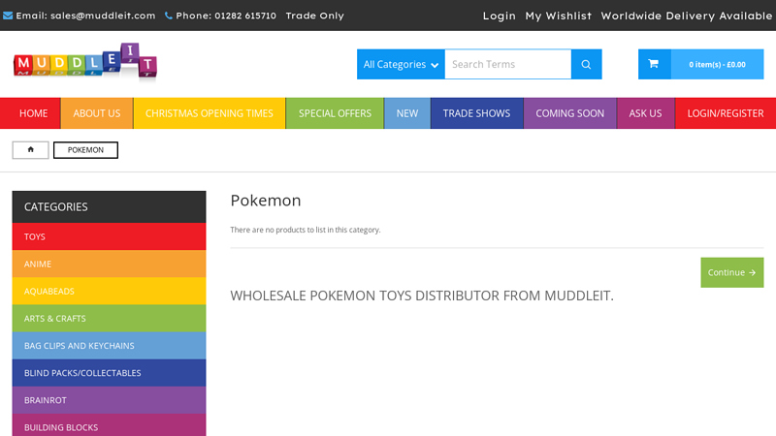776x436 pixels.
Task: View CHRISTMAS OPENING TIMES
Action: [x=209, y=113]
